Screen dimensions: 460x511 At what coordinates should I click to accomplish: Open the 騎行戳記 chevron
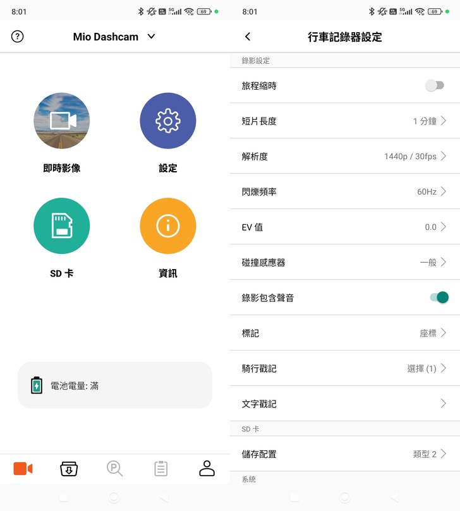point(444,368)
